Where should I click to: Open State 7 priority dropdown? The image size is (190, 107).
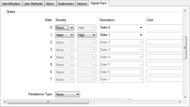click(x=87, y=80)
